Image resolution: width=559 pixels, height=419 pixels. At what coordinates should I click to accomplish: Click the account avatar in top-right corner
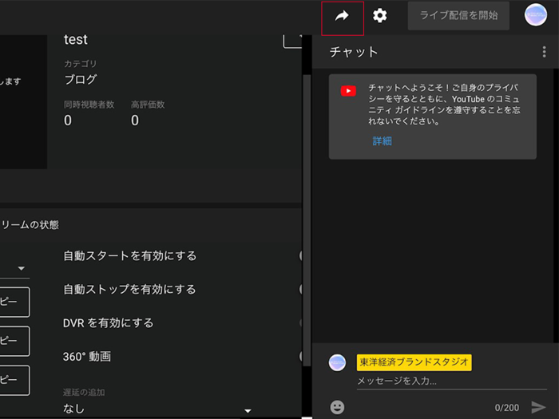point(535,15)
